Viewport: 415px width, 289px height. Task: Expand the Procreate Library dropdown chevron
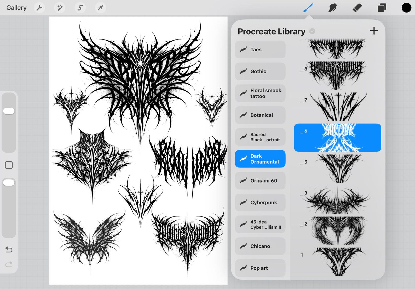[312, 31]
